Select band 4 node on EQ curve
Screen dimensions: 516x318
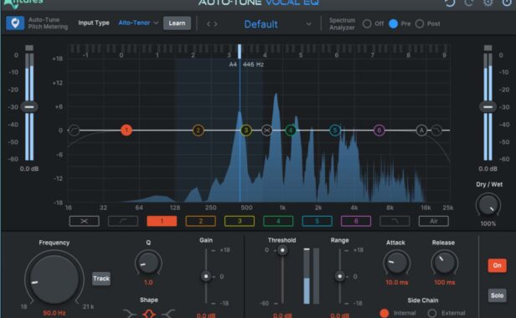tap(291, 131)
